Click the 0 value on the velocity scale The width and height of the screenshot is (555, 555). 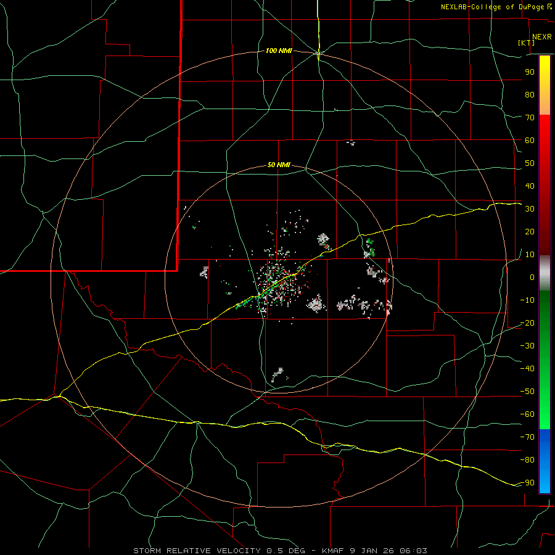tap(532, 277)
